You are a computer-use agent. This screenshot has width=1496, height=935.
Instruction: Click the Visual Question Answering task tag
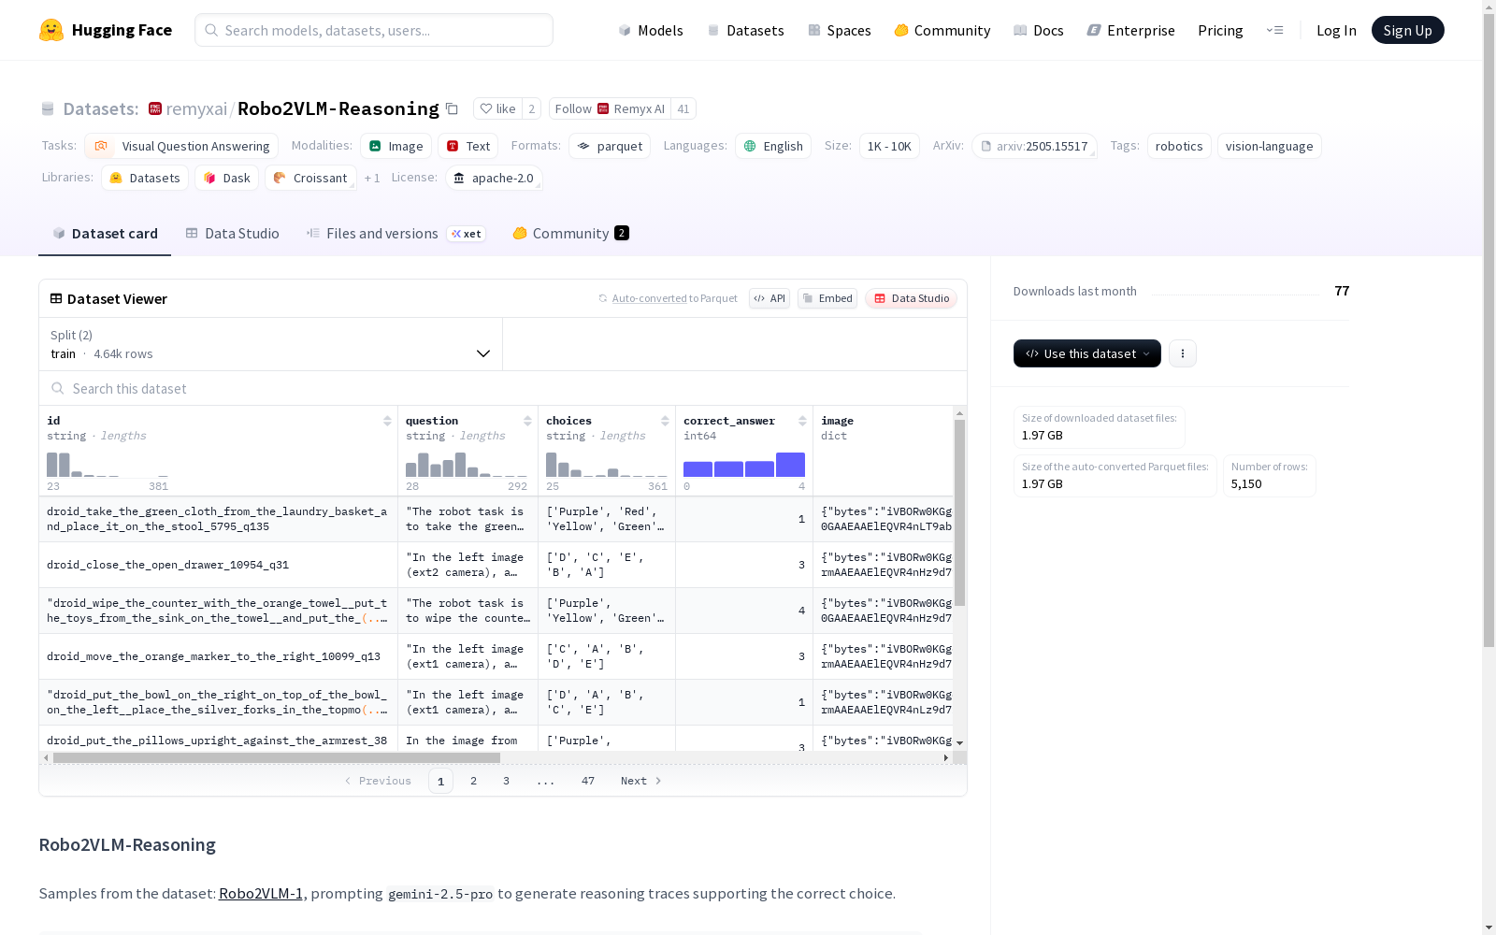coord(181,146)
